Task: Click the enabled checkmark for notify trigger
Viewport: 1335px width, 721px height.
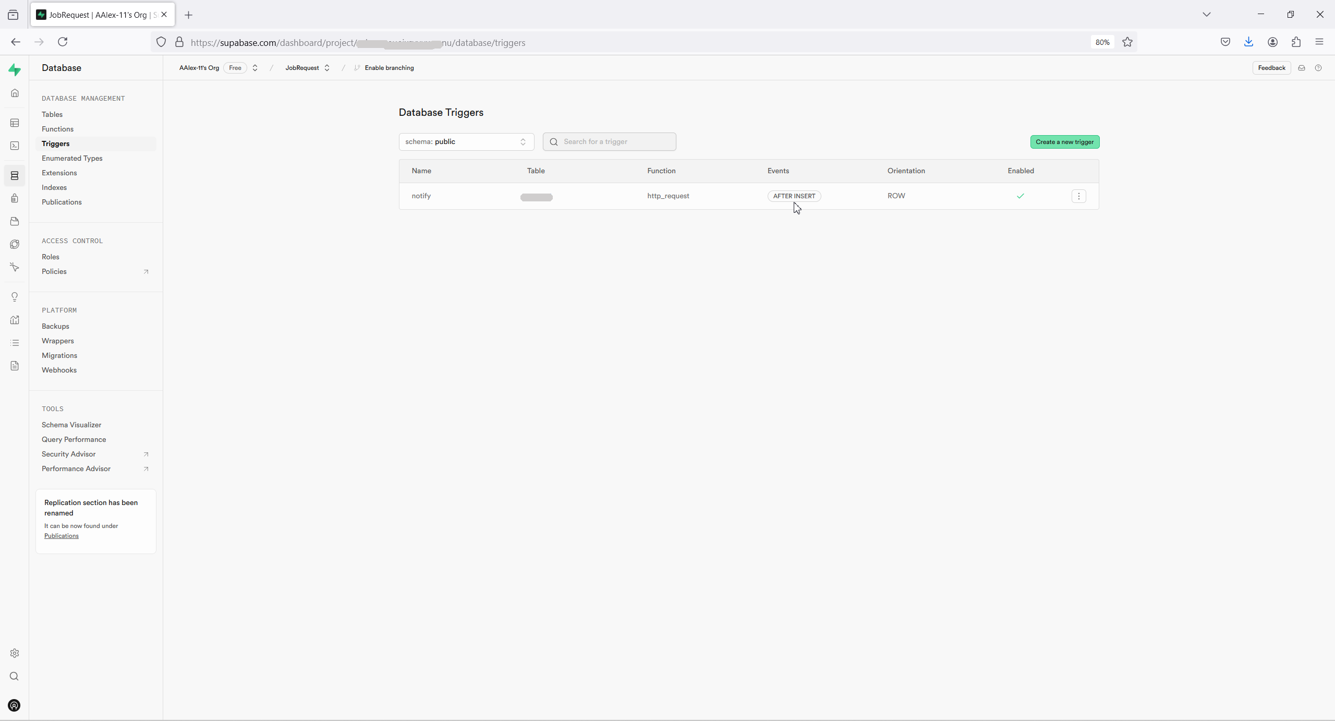Action: [x=1021, y=196]
